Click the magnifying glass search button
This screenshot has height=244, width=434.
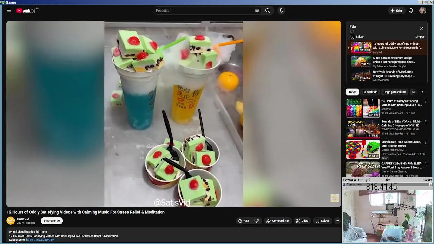(x=268, y=11)
